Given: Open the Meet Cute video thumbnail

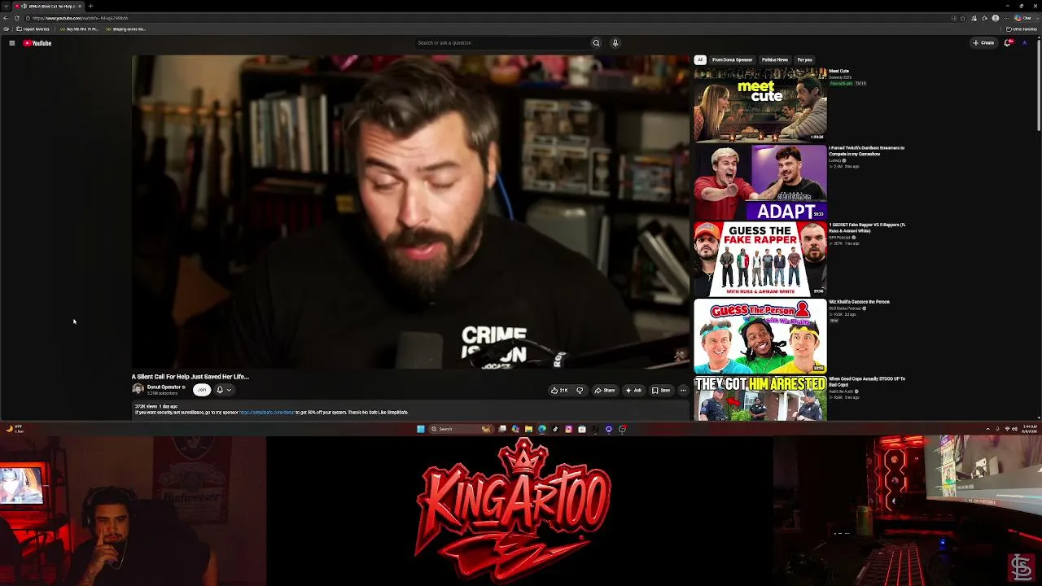Looking at the screenshot, I should click(760, 105).
